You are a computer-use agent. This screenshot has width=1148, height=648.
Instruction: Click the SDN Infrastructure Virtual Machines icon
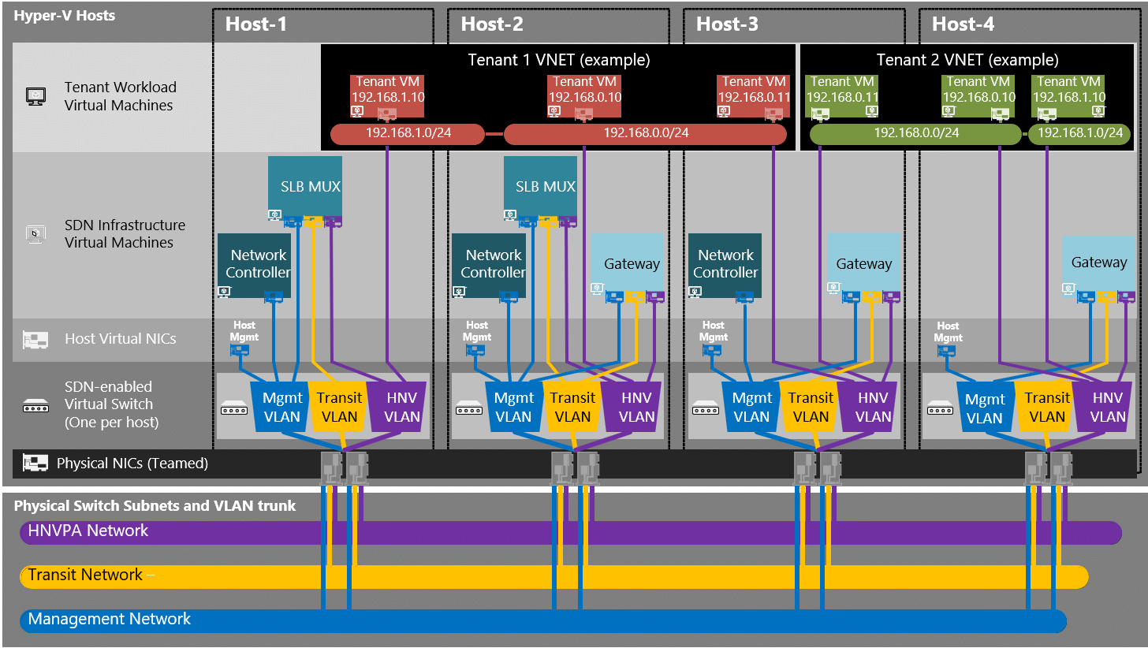pos(36,233)
